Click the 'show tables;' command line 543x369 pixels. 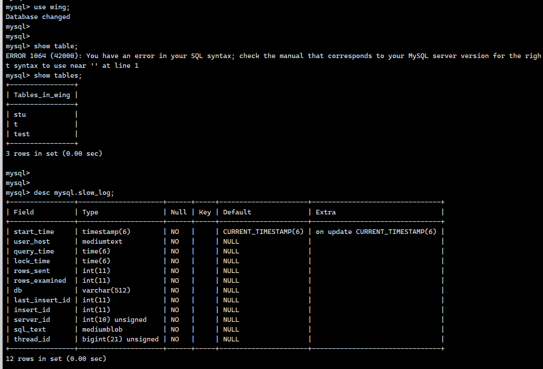click(x=58, y=75)
